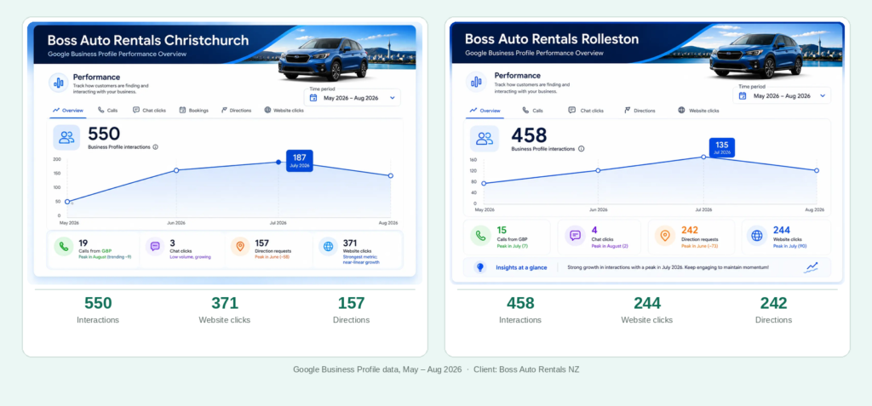Click green 157 Directions summary figure
Screen dimensions: 872x406
tap(352, 303)
